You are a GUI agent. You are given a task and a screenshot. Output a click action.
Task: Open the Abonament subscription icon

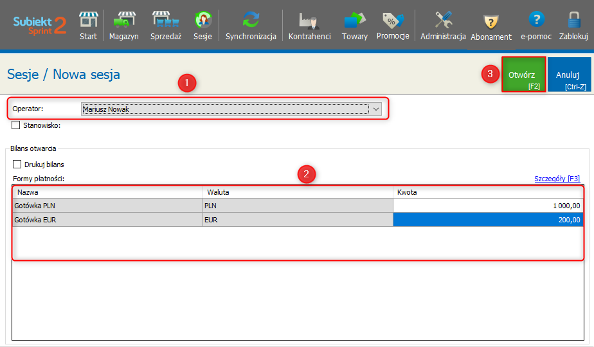491,26
